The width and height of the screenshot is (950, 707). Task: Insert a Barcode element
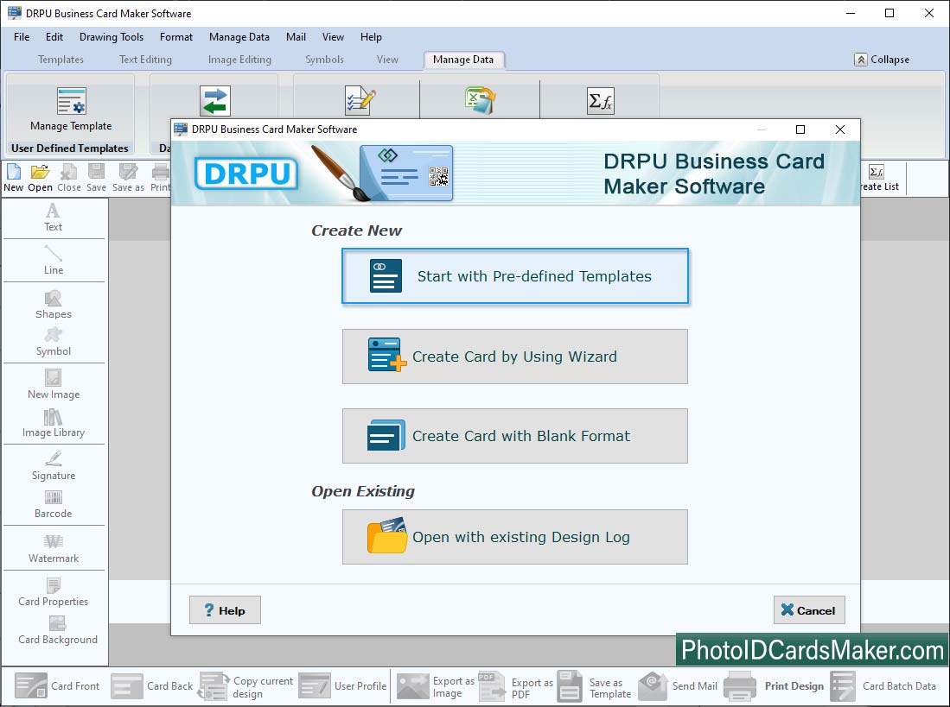(x=54, y=504)
